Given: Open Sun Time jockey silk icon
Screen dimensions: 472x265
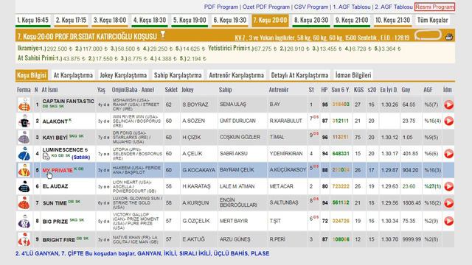Looking at the screenshot, I should 24,203.
